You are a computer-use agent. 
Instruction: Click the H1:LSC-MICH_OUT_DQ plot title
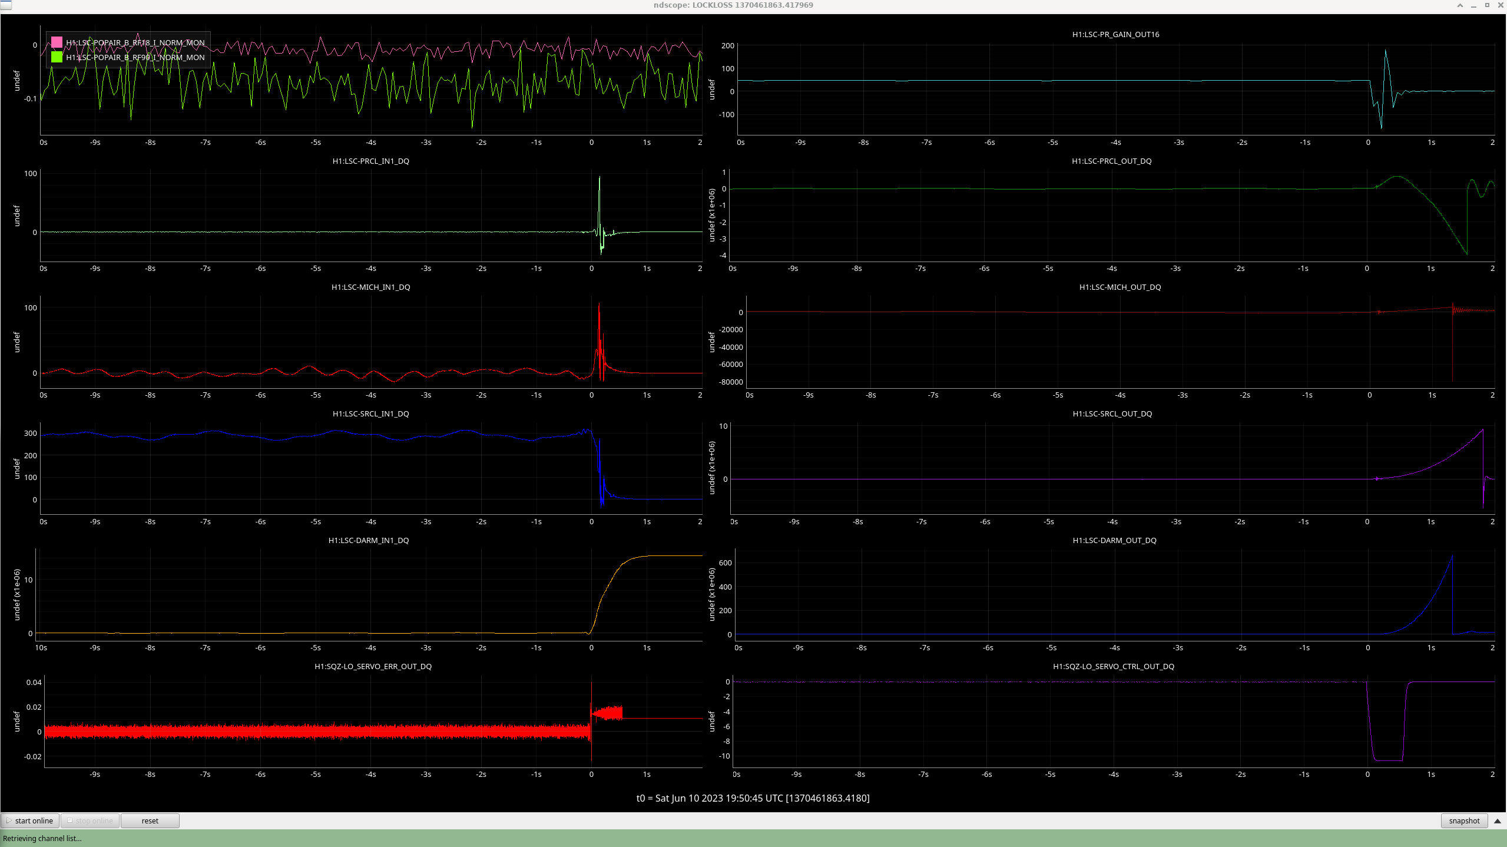(1120, 287)
